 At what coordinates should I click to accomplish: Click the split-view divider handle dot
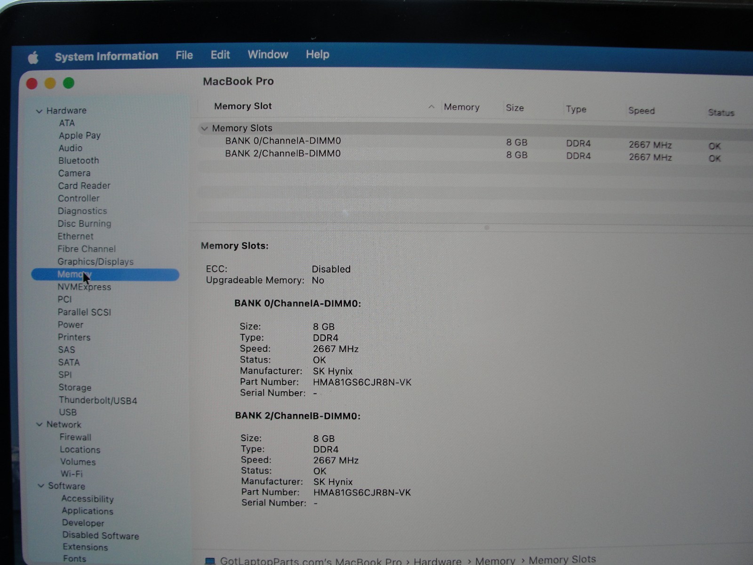[x=487, y=227]
